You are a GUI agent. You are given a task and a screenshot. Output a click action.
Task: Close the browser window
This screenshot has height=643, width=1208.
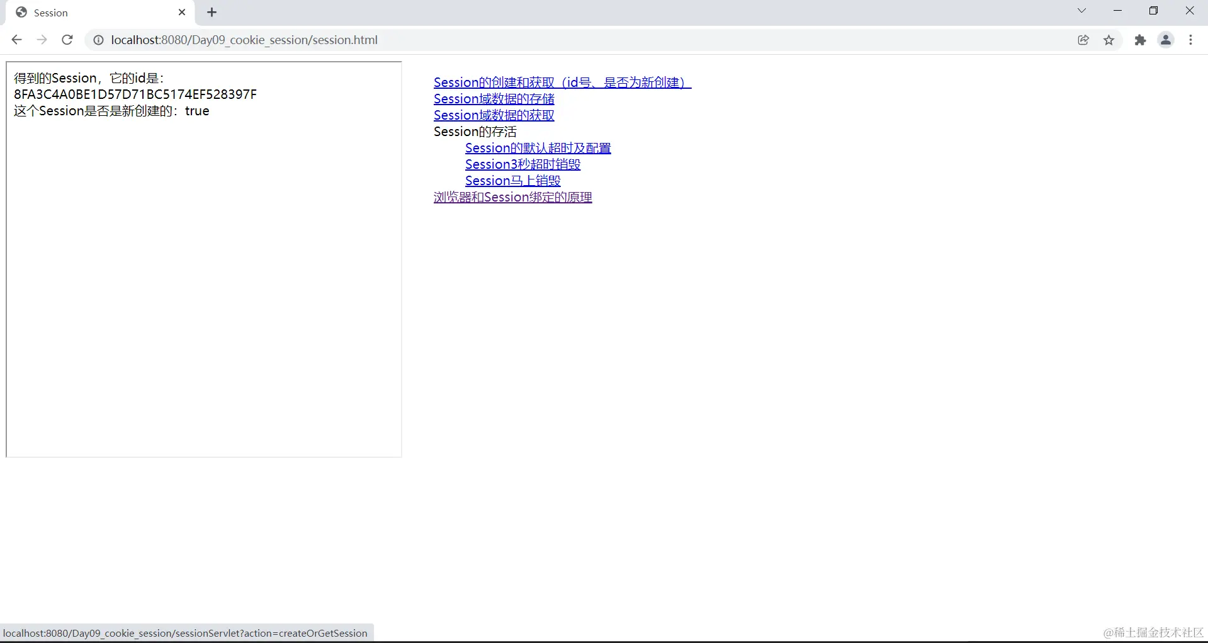point(1190,11)
